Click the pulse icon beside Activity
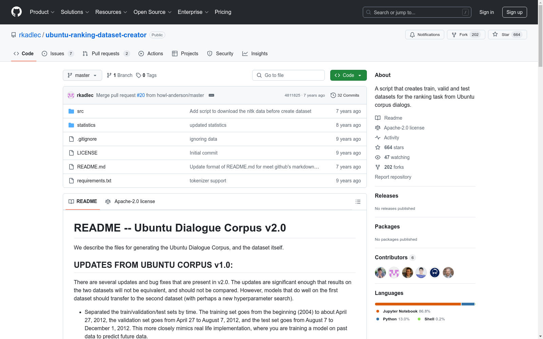The image size is (543, 339). tap(378, 138)
